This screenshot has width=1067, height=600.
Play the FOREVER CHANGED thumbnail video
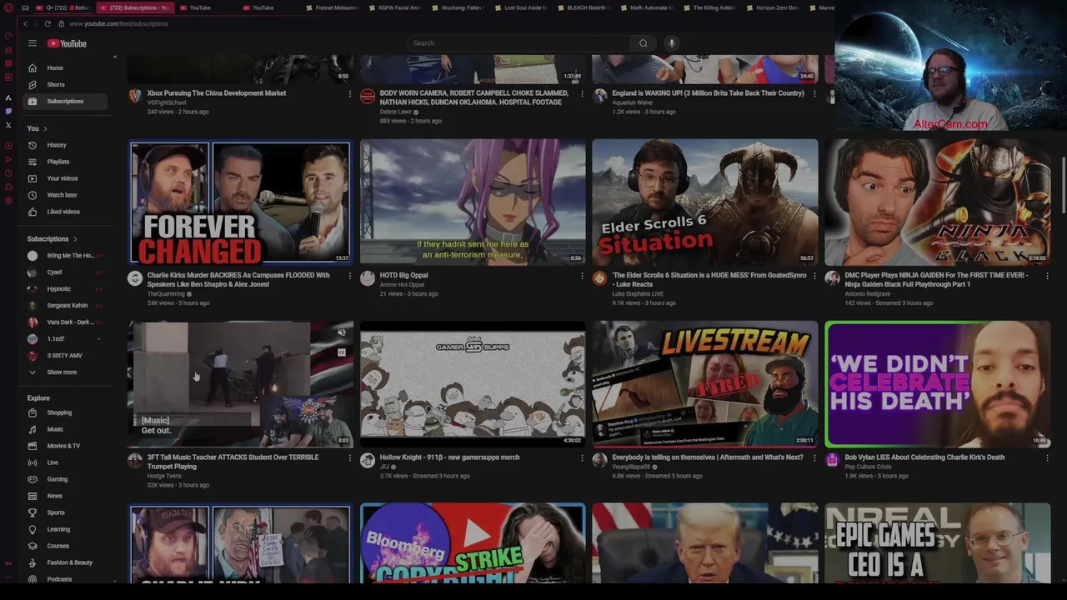[240, 202]
